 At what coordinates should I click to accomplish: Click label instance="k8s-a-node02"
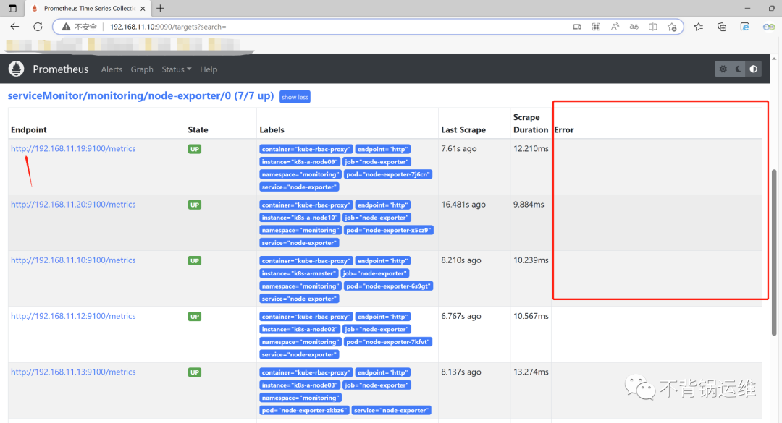(x=300, y=329)
